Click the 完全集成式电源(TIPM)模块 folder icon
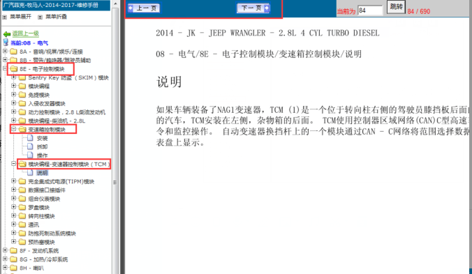Viewport: 472px width, 274px height. [x=22, y=181]
